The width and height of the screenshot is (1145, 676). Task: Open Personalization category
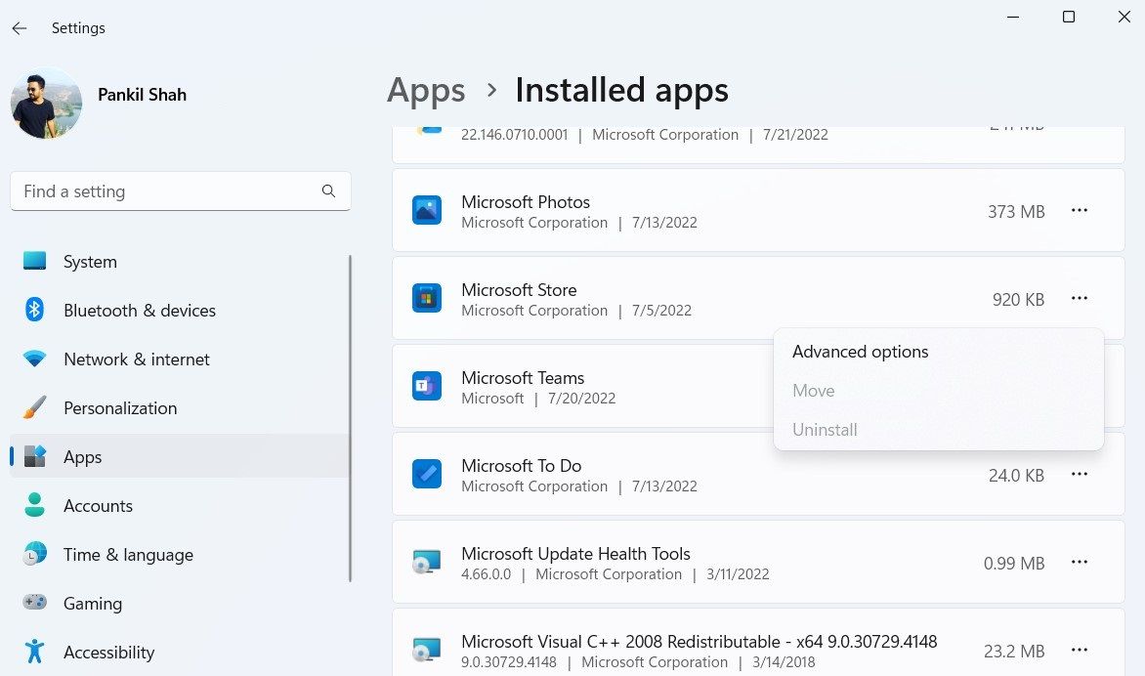[180, 408]
